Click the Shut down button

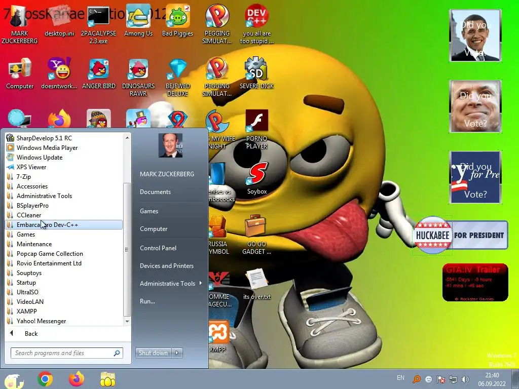tap(154, 353)
